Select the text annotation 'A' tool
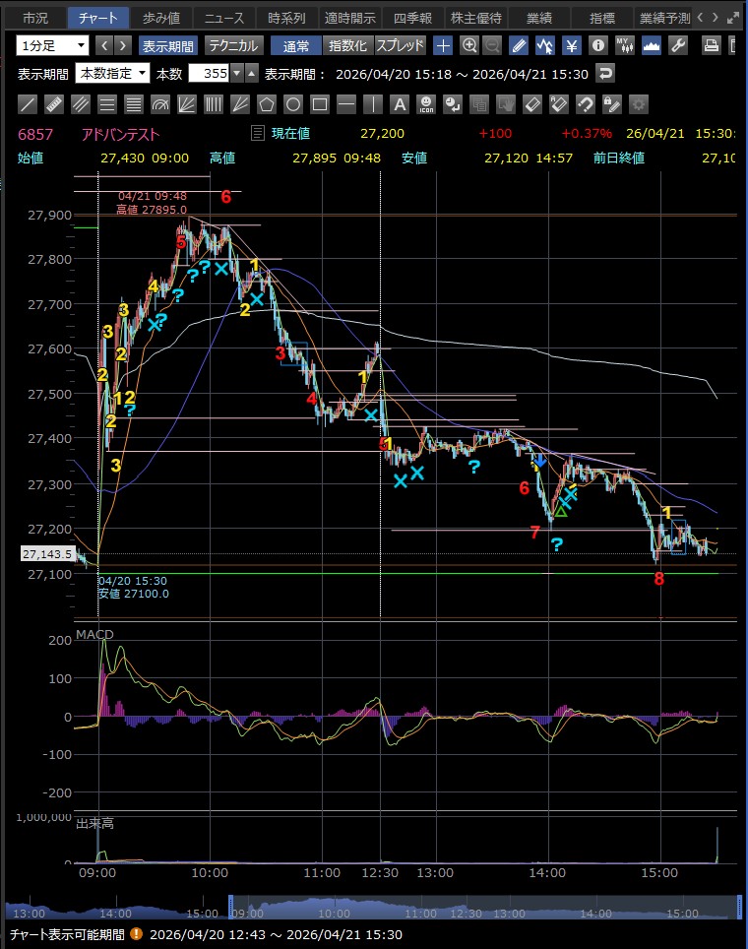 point(399,103)
